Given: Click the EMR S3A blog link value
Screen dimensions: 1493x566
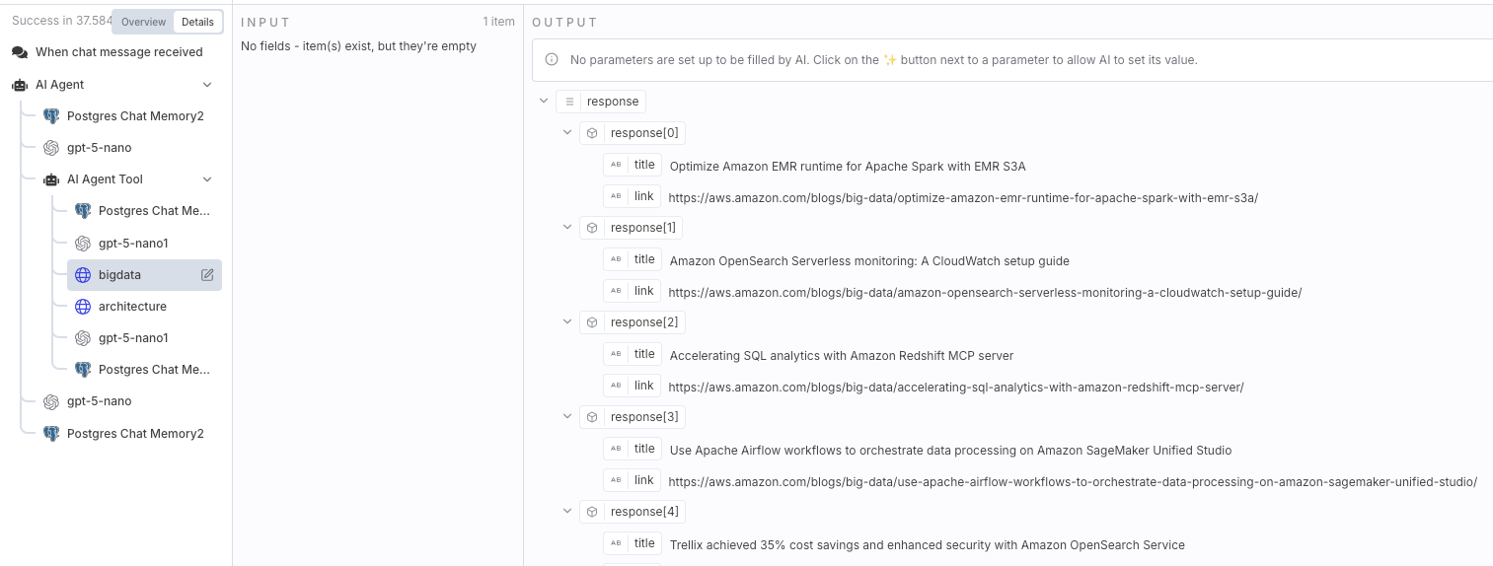Looking at the screenshot, I should (x=963, y=197).
